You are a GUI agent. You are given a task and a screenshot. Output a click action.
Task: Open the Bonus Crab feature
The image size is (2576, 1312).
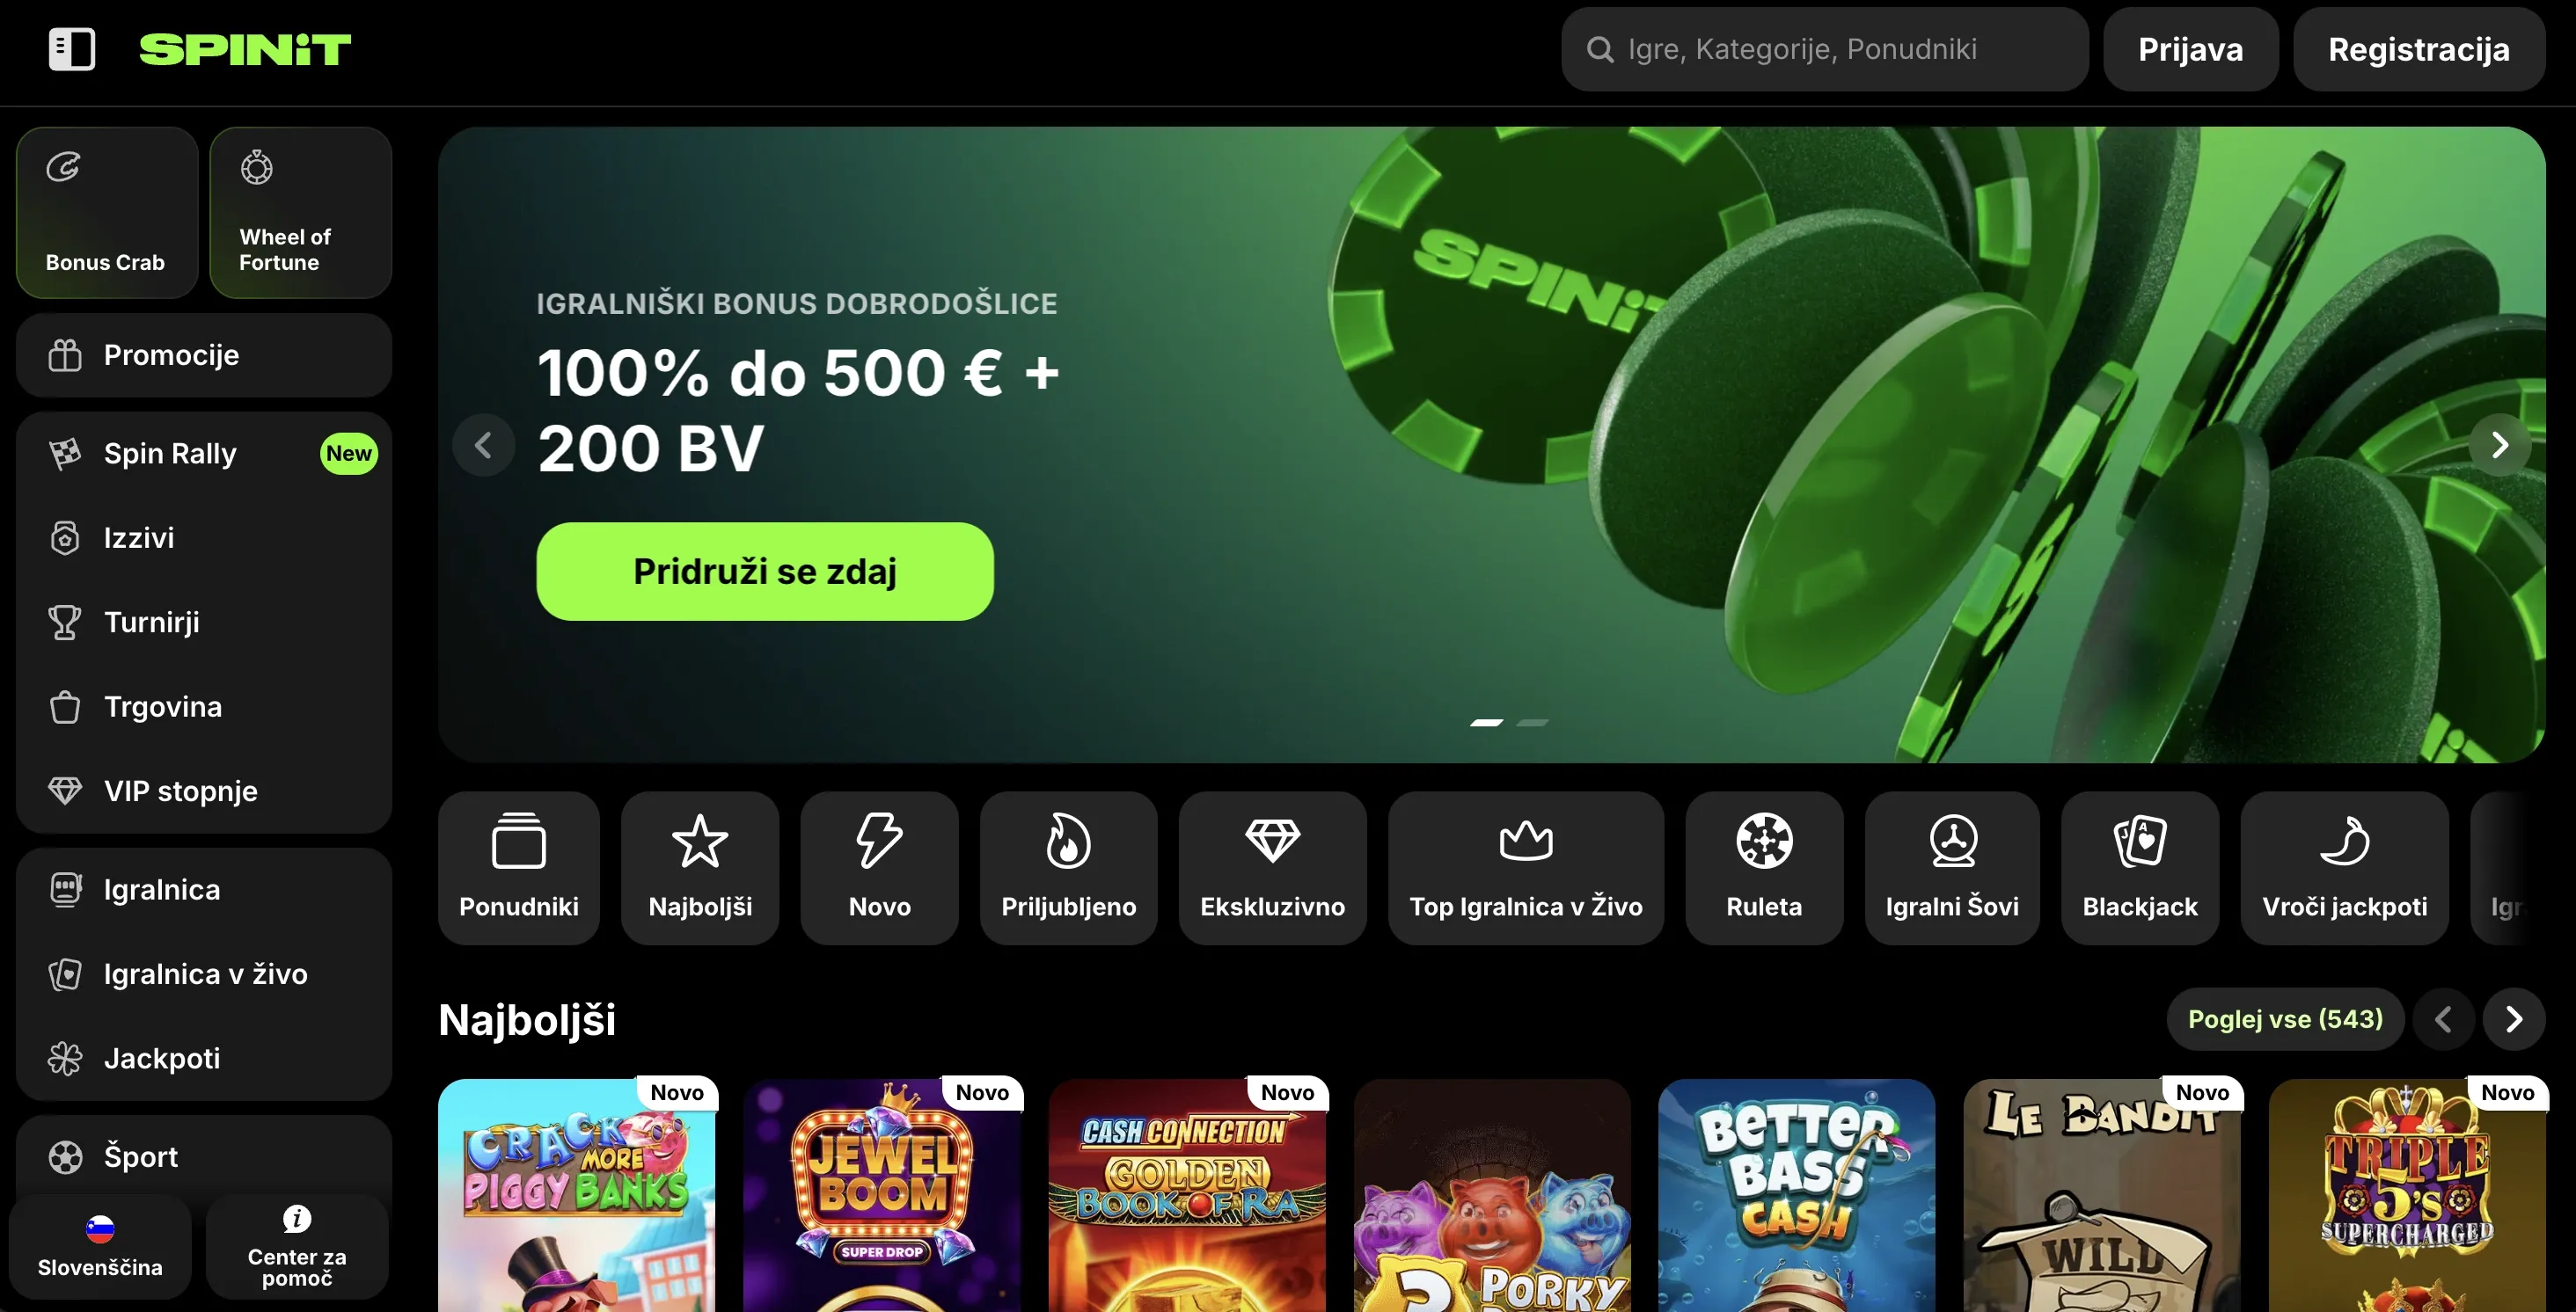click(107, 212)
